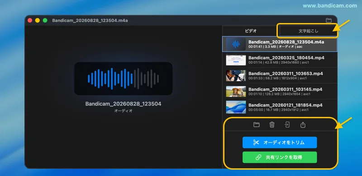Click the 00:01:10 | 126.2 MB details line
362x176 pixels.
tap(279, 94)
